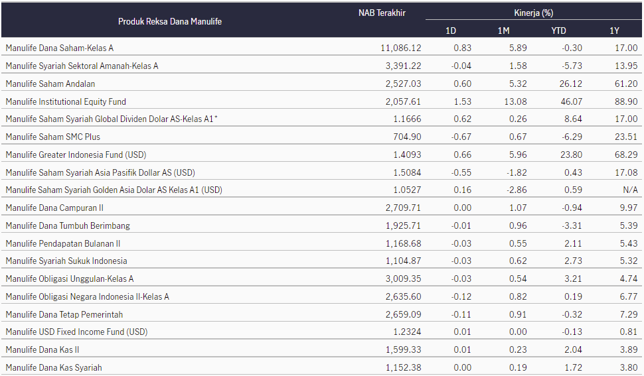Select Manulife Syariah Sukuk Indonesia name
Image resolution: width=644 pixels, height=376 pixels.
[66, 261]
